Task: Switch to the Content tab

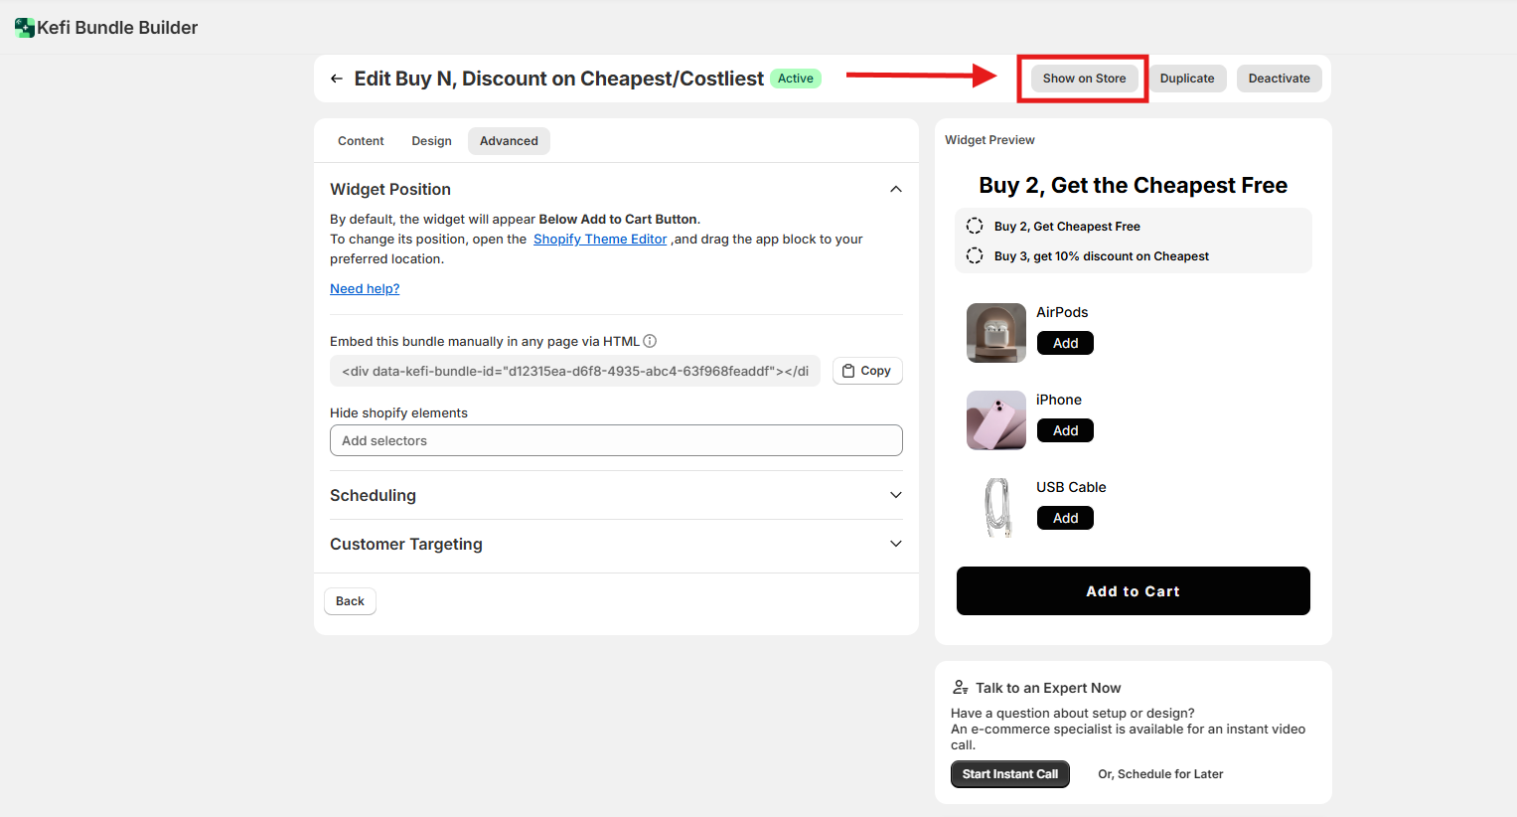Action: click(361, 141)
